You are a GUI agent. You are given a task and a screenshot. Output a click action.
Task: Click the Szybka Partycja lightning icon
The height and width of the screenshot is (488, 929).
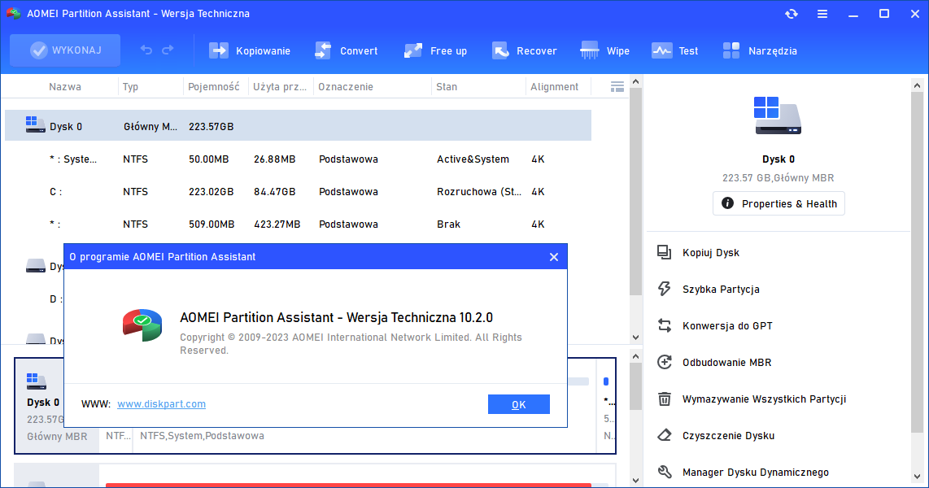pyautogui.click(x=664, y=289)
